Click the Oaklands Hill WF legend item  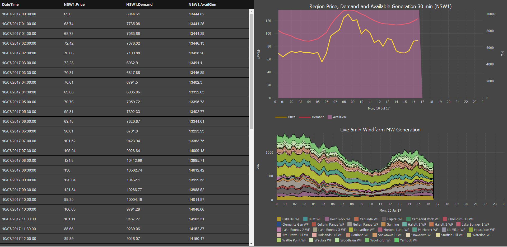pos(327,235)
